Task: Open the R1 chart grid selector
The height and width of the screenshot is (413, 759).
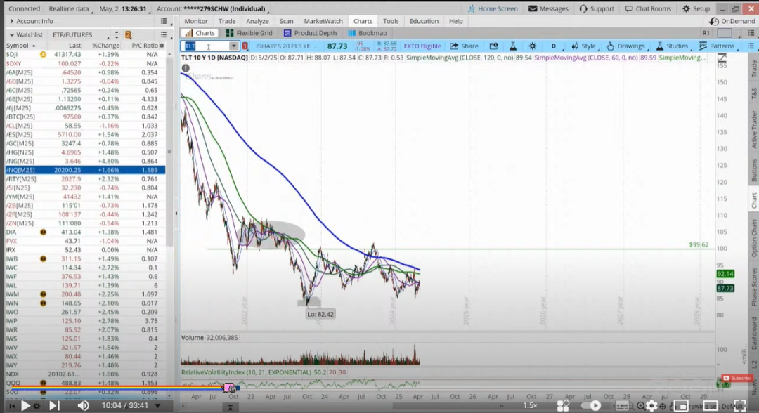Action: [706, 33]
